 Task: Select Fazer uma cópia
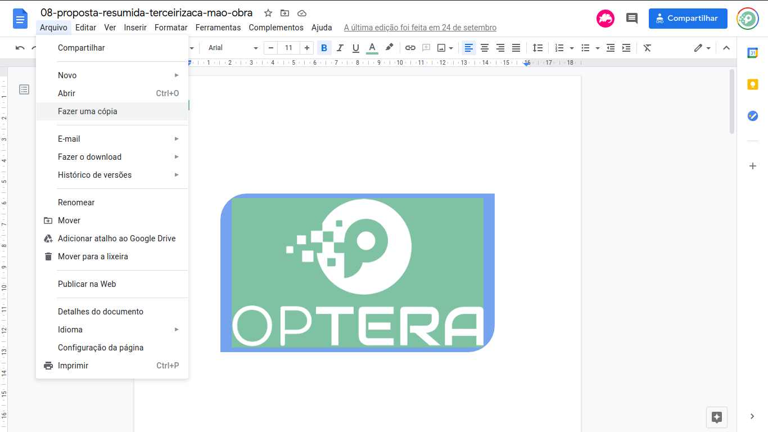112,111
